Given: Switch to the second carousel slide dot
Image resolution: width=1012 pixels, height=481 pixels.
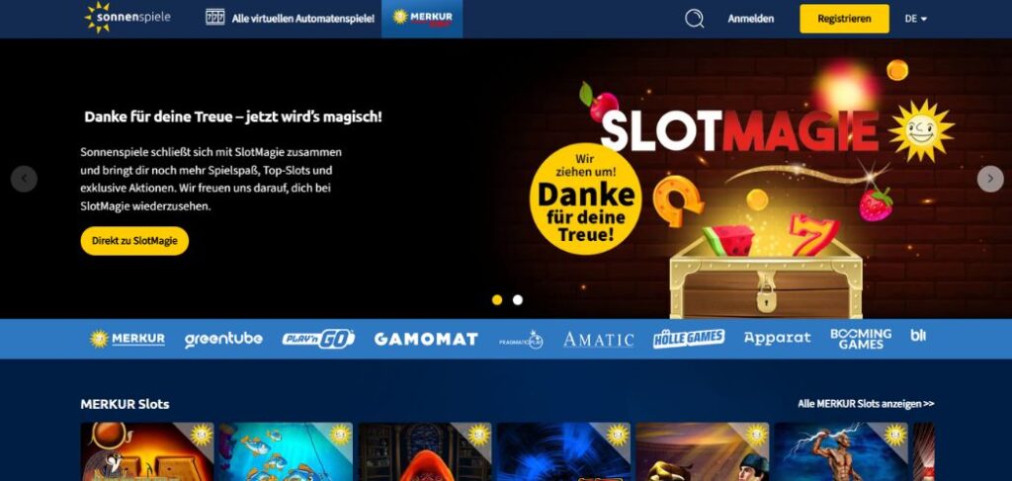Looking at the screenshot, I should (518, 300).
